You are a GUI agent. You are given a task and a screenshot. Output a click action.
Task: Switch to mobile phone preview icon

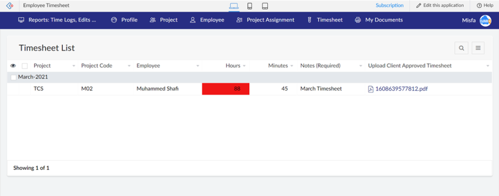249,6
